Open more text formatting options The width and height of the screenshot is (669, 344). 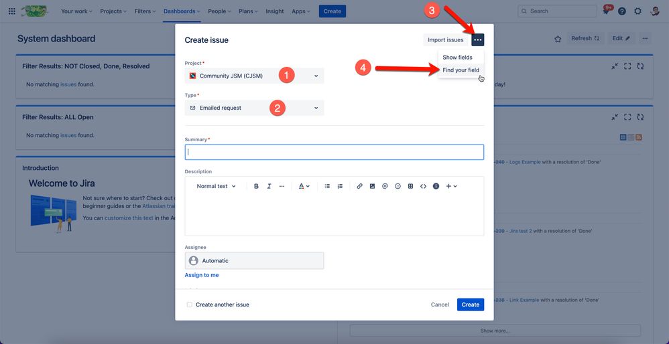click(282, 186)
